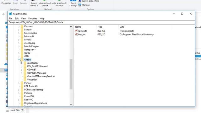Viewport: 201px width, 113px height.
Task: Expand the OEM key
Action: pyautogui.click(x=19, y=56)
